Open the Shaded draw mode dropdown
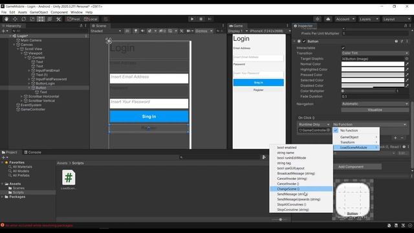The width and height of the screenshot is (414, 233). point(106,31)
